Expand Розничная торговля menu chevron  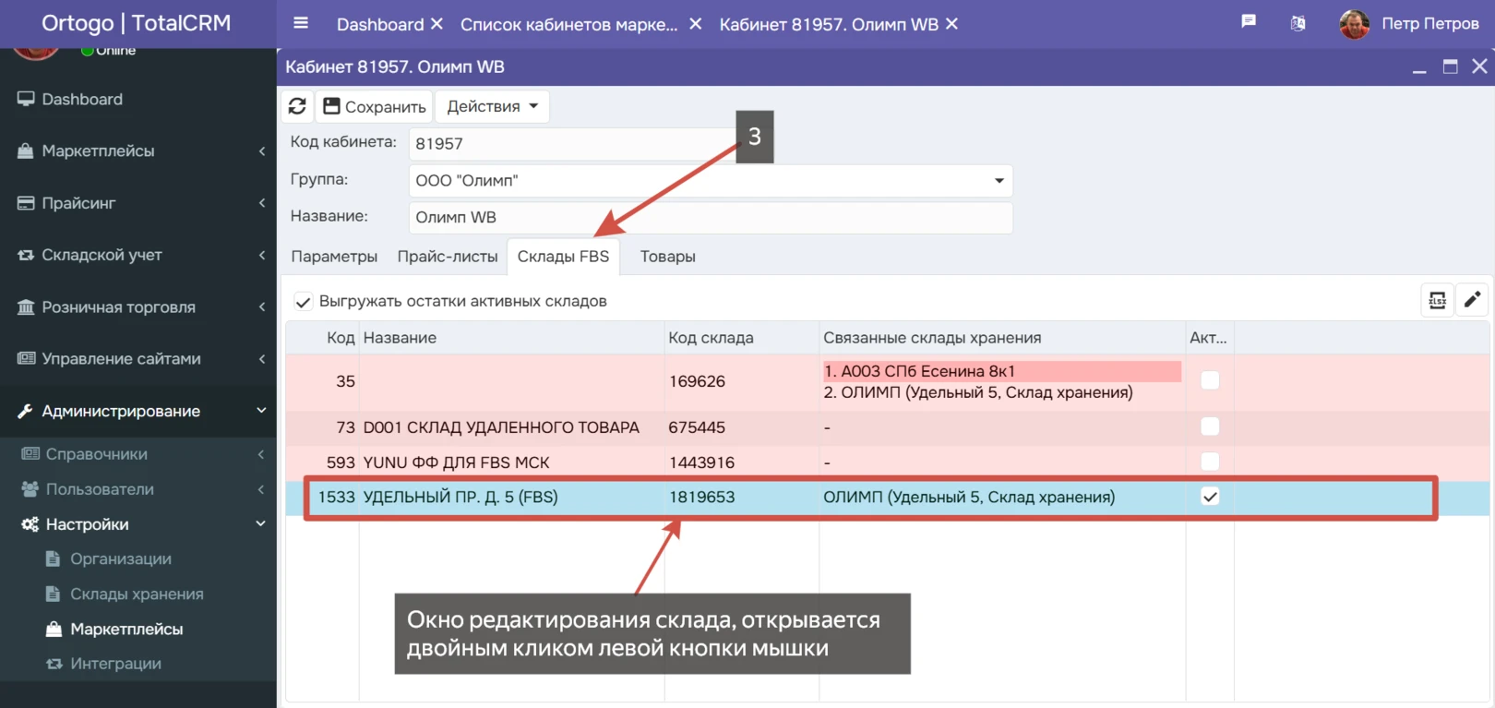click(x=262, y=306)
